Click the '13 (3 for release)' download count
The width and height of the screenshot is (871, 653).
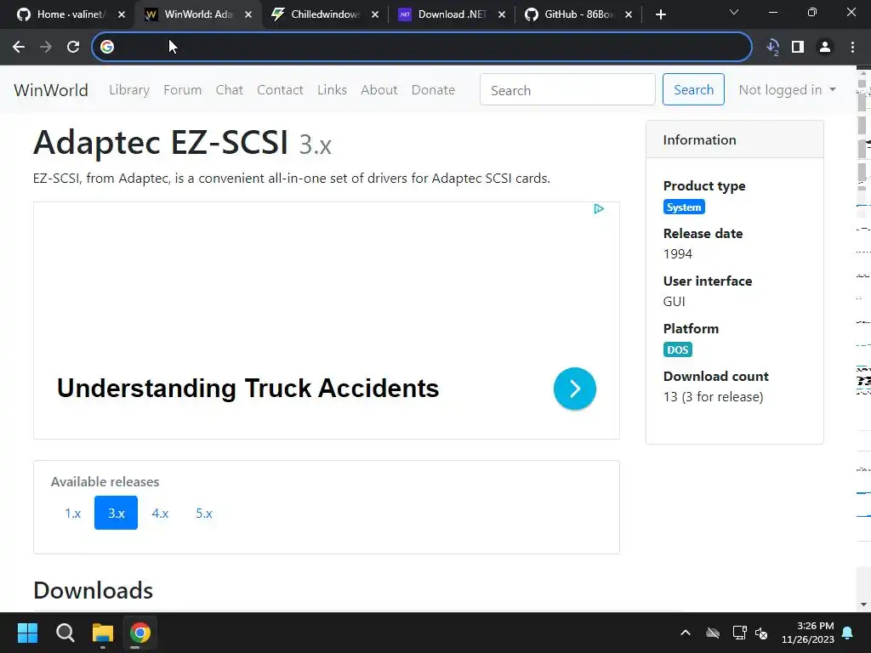(714, 397)
